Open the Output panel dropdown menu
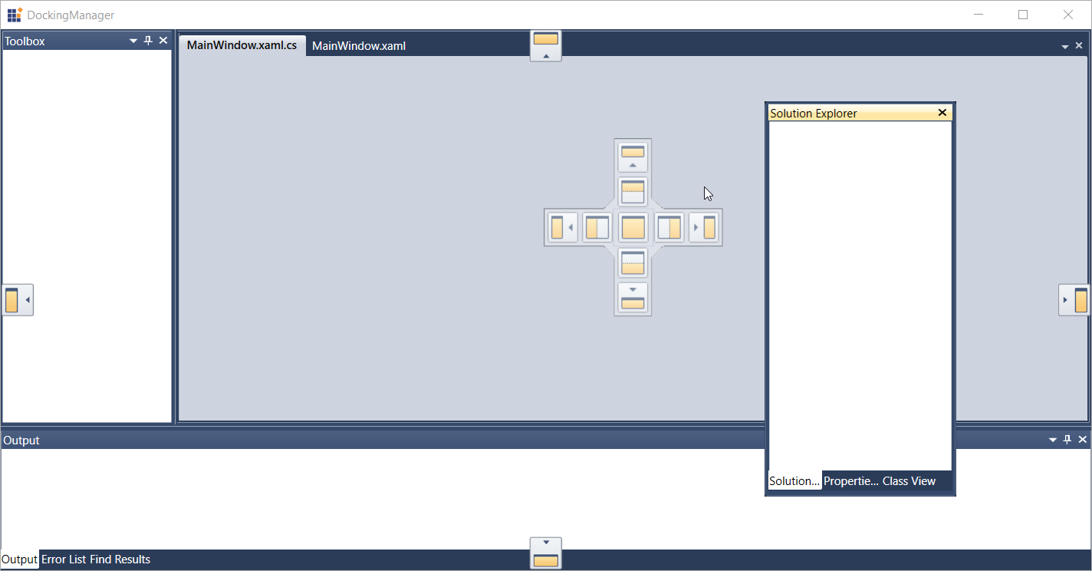This screenshot has height=571, width=1092. 1053,440
